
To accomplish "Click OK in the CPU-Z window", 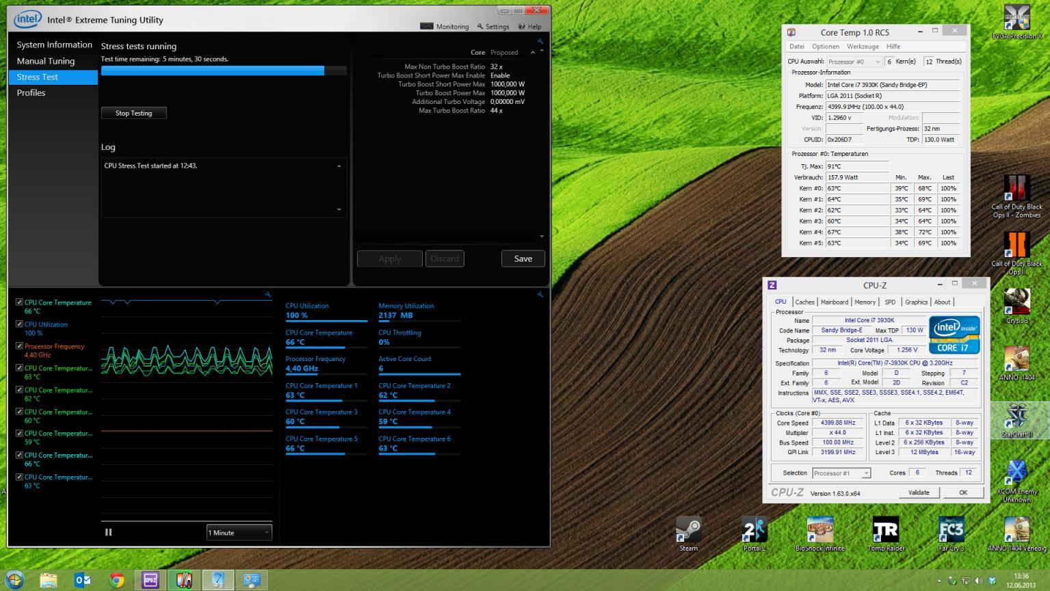I will point(963,492).
